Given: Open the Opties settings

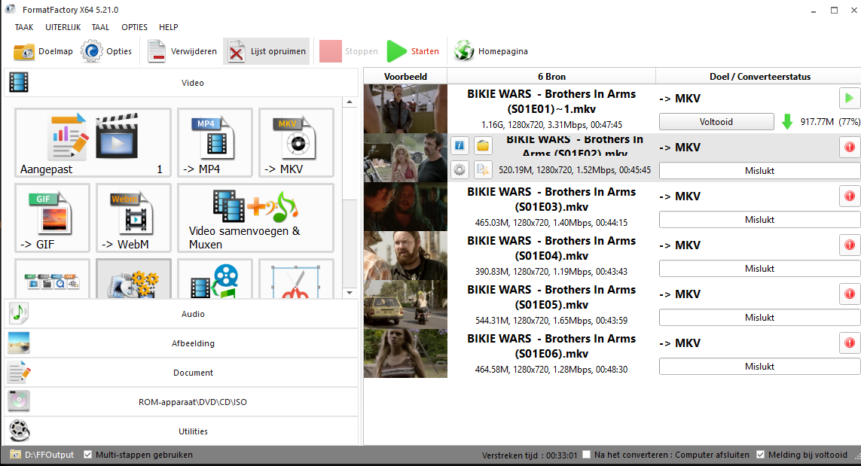Looking at the screenshot, I should pyautogui.click(x=106, y=51).
